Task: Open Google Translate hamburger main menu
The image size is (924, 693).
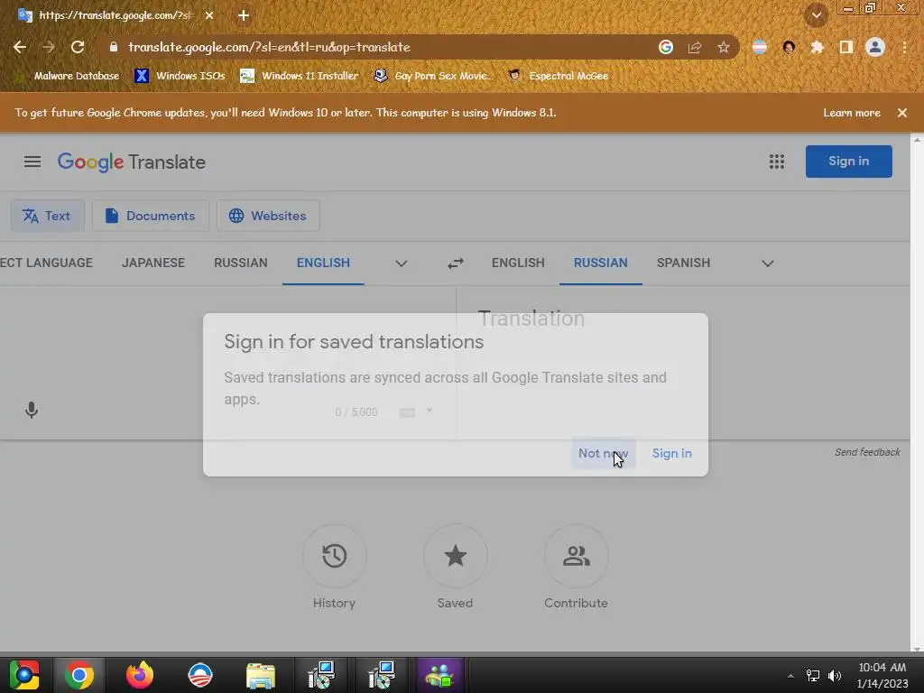Action: [x=32, y=162]
